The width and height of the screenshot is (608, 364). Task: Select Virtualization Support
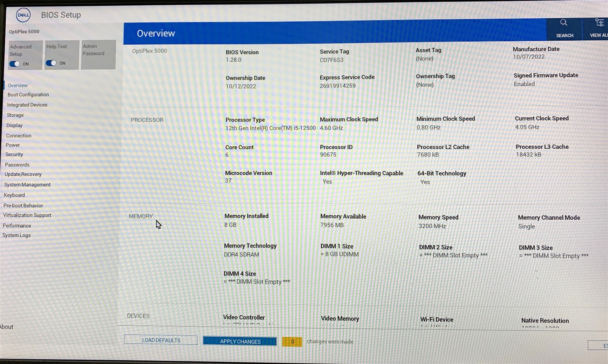(x=27, y=215)
